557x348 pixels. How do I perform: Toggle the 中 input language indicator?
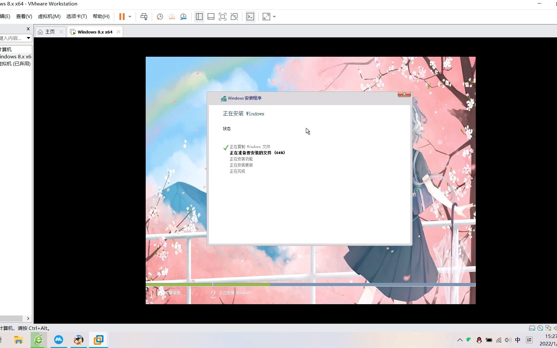(x=518, y=340)
